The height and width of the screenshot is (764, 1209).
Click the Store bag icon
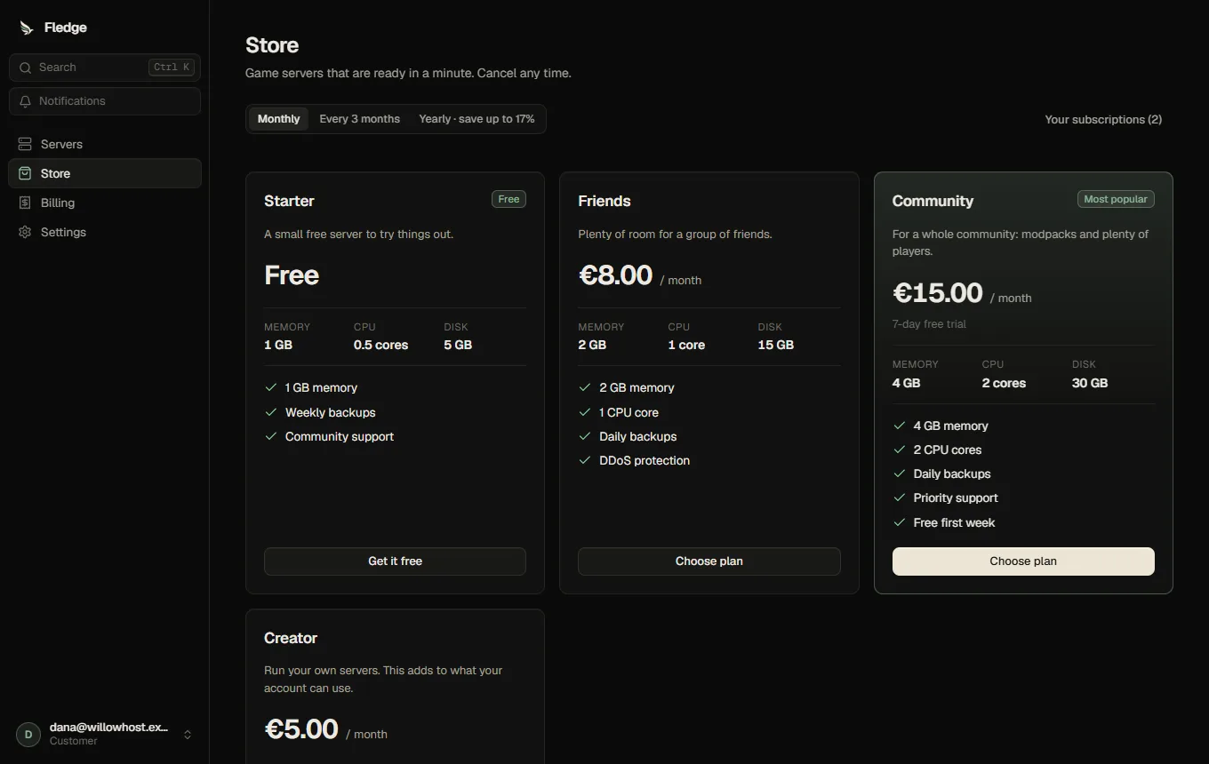click(25, 173)
